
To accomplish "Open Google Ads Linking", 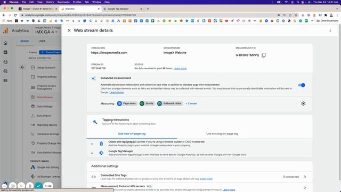I will [x=48, y=167].
